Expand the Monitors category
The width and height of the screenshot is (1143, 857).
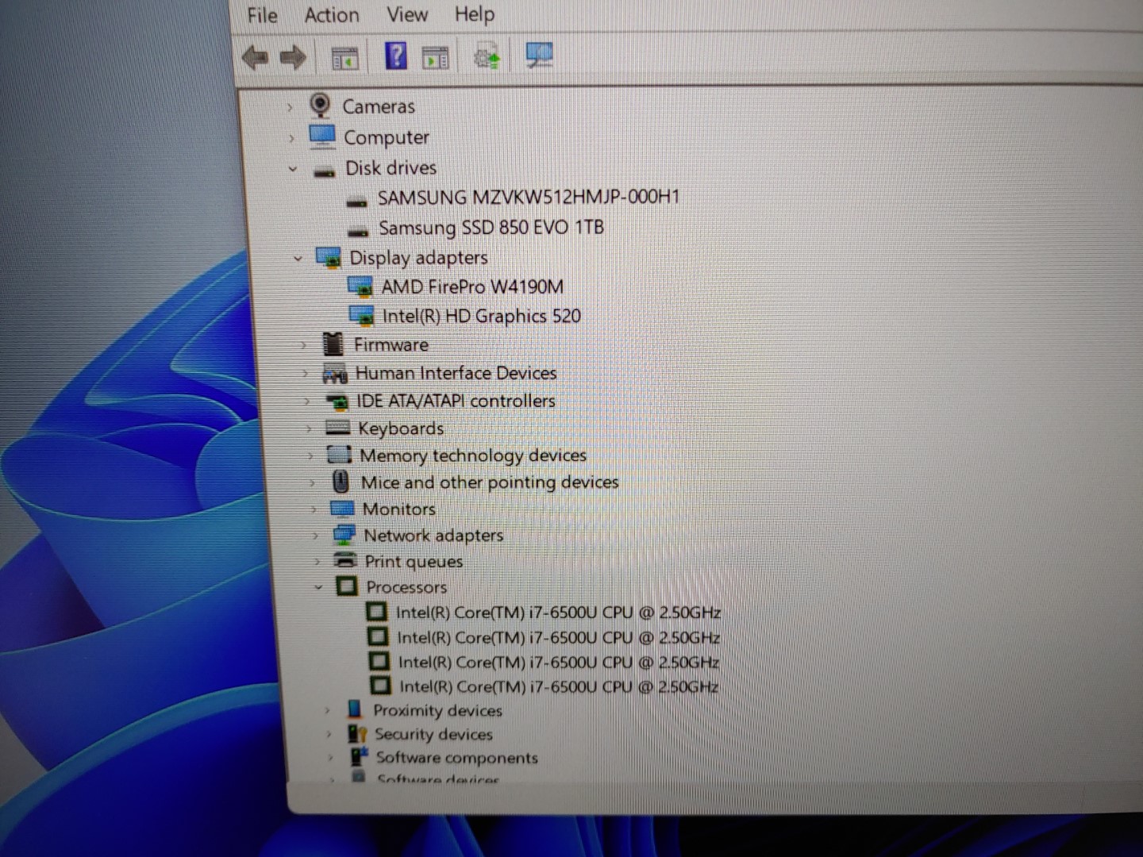click(x=313, y=509)
